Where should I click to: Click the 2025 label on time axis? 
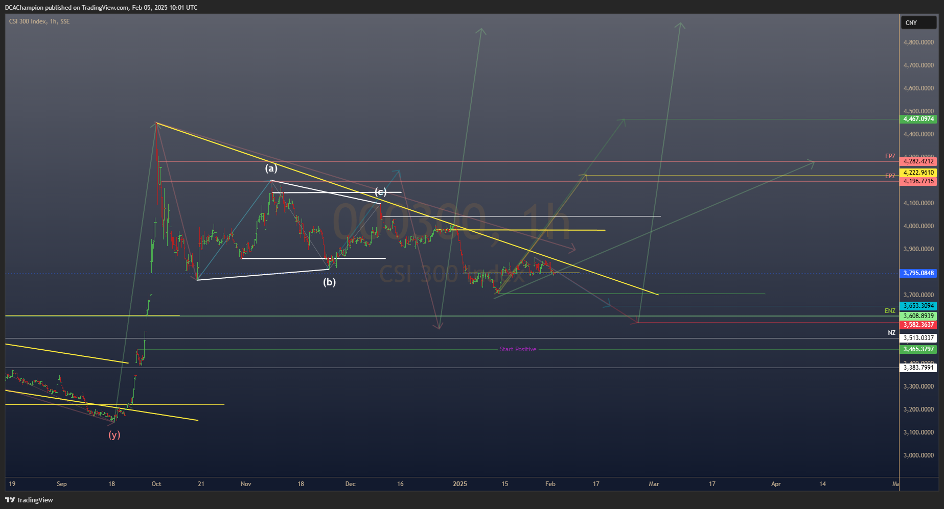[460, 484]
